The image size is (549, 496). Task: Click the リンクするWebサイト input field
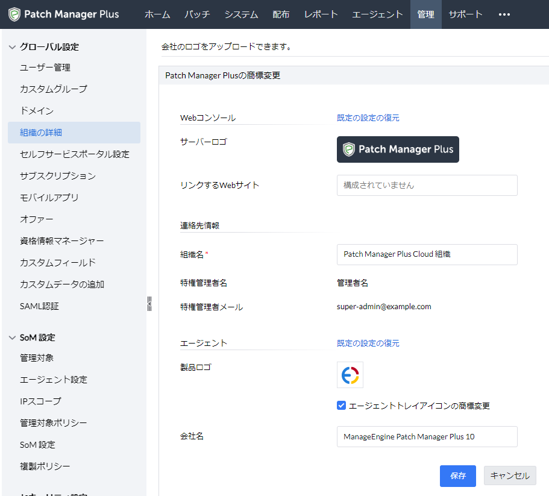pyautogui.click(x=427, y=186)
